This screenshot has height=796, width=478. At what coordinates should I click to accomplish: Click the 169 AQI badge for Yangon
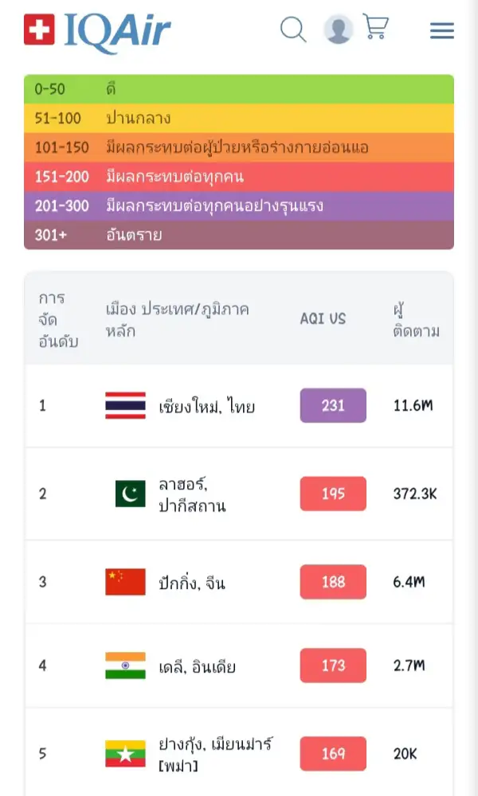pyautogui.click(x=333, y=753)
